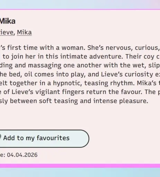Click the first line of the description text
This screenshot has width=160, height=177.
click(80, 48)
